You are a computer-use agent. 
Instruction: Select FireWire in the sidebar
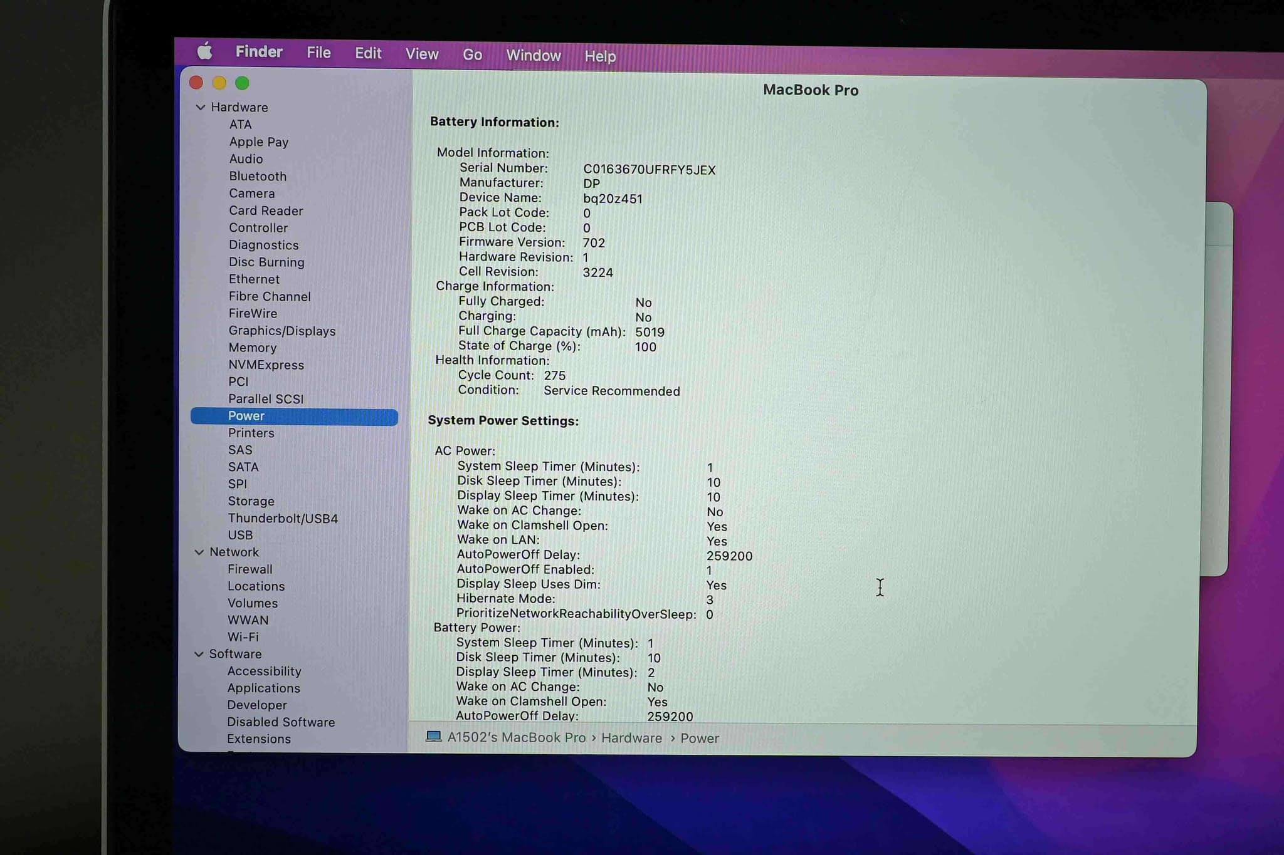coord(253,313)
